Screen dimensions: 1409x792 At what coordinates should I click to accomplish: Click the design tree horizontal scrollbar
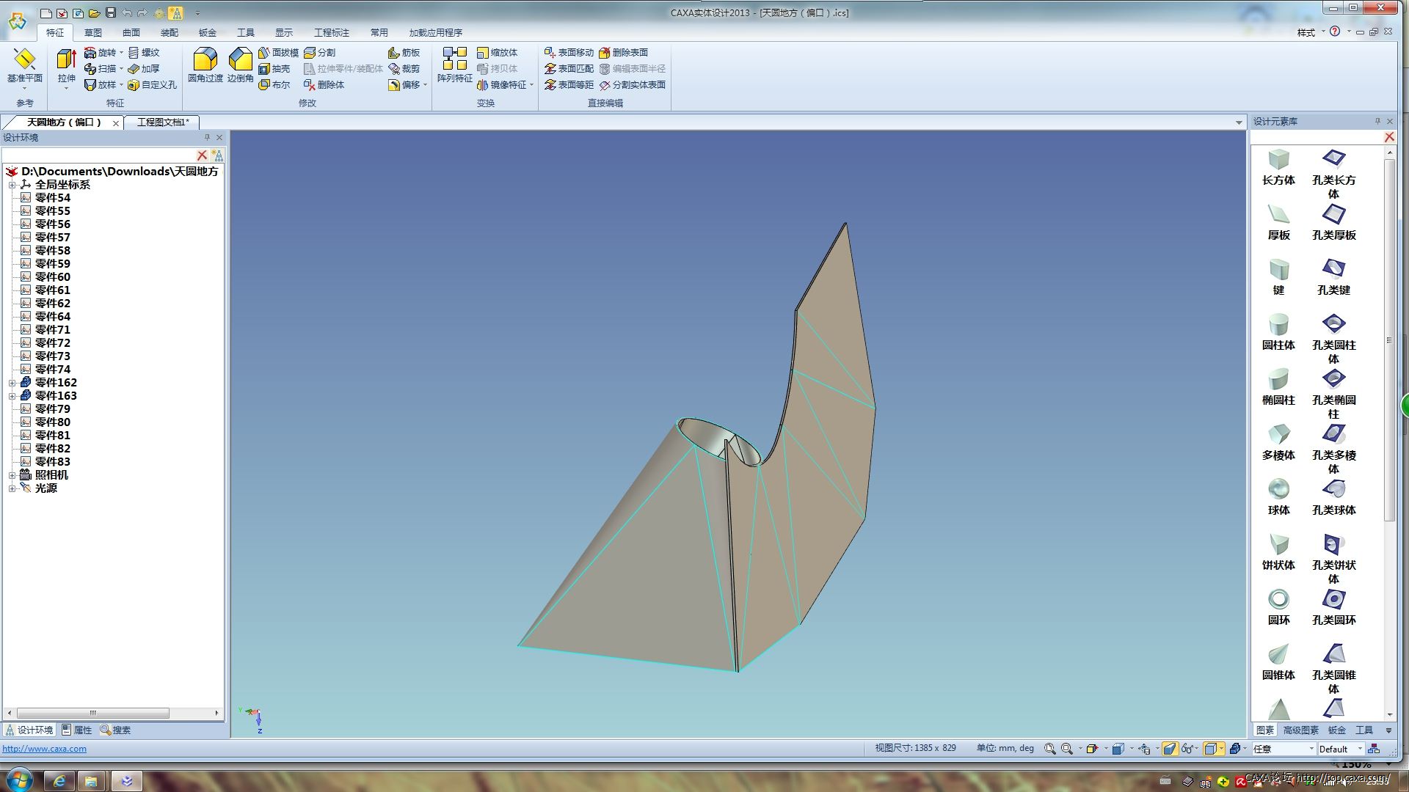(93, 713)
